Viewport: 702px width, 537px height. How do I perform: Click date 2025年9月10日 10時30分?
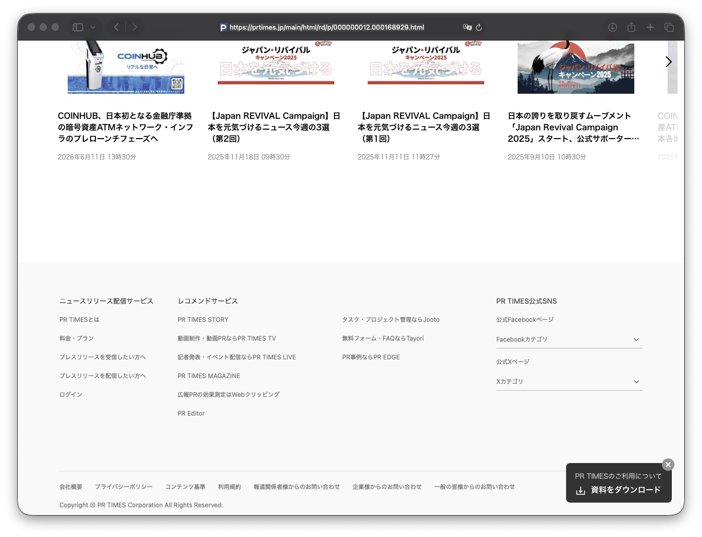pos(547,157)
